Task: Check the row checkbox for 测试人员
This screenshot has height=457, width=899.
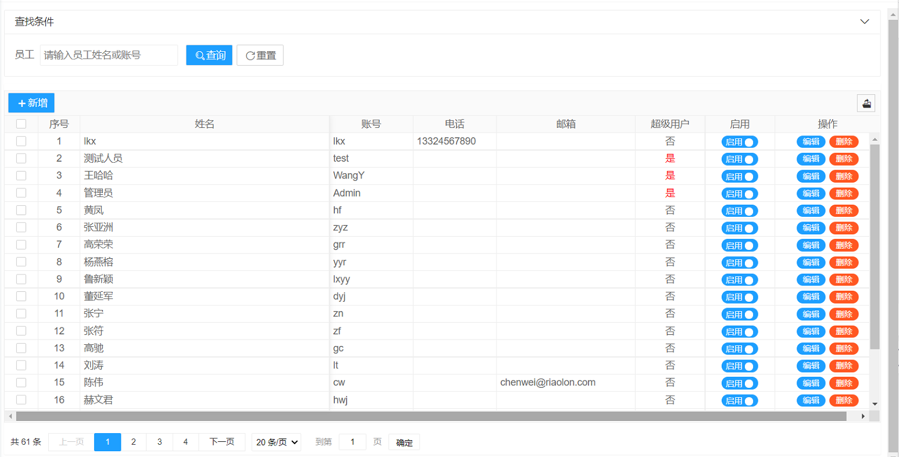Action: click(x=21, y=158)
